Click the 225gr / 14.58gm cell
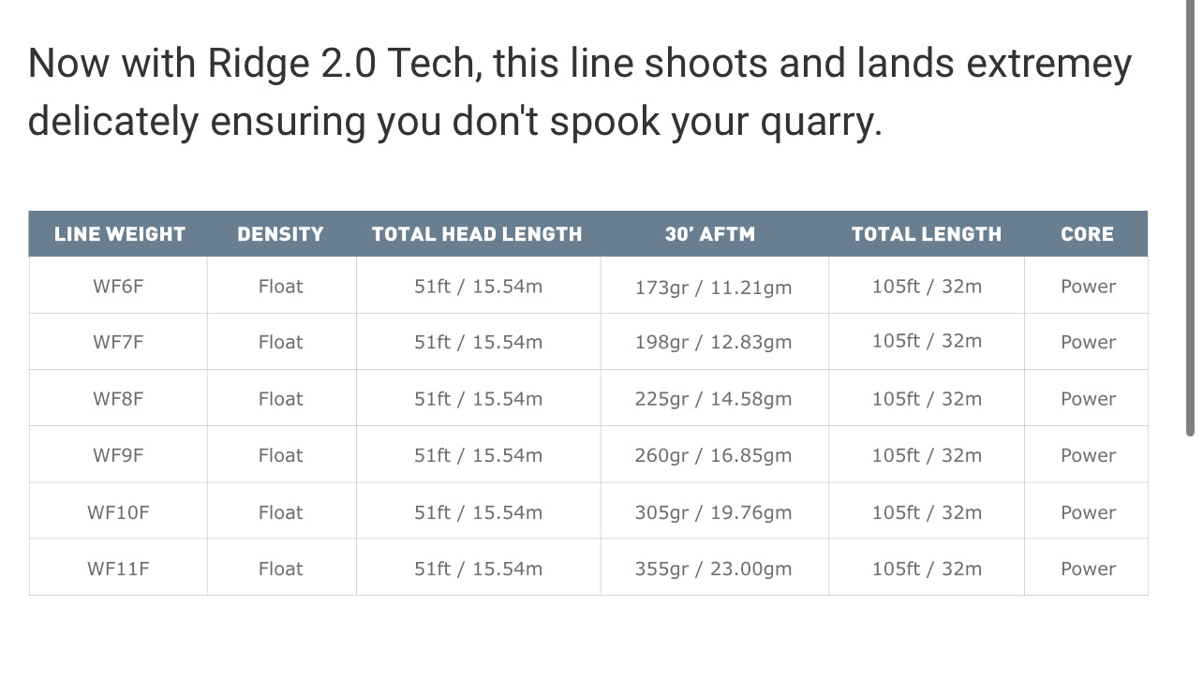The width and height of the screenshot is (1203, 695). coord(713,399)
